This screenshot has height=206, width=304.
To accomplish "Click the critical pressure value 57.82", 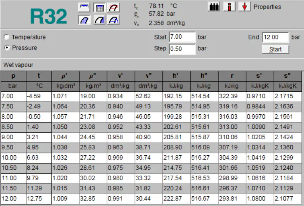I will pyautogui.click(x=156, y=14).
